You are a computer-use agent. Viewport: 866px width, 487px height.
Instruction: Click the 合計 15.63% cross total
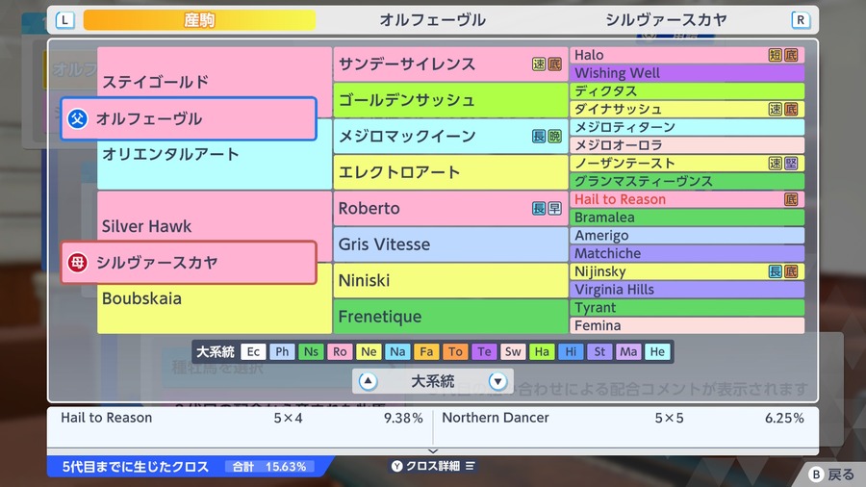pyautogui.click(x=269, y=467)
